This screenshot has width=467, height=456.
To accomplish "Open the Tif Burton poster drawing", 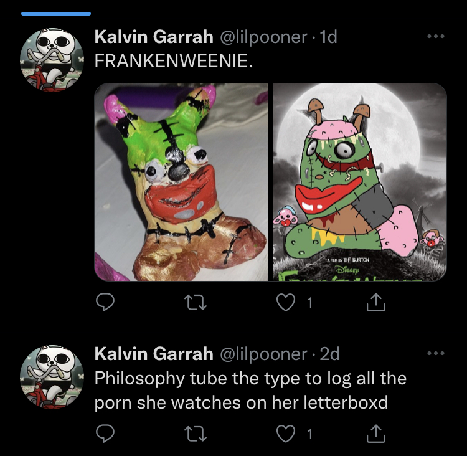I will (360, 182).
